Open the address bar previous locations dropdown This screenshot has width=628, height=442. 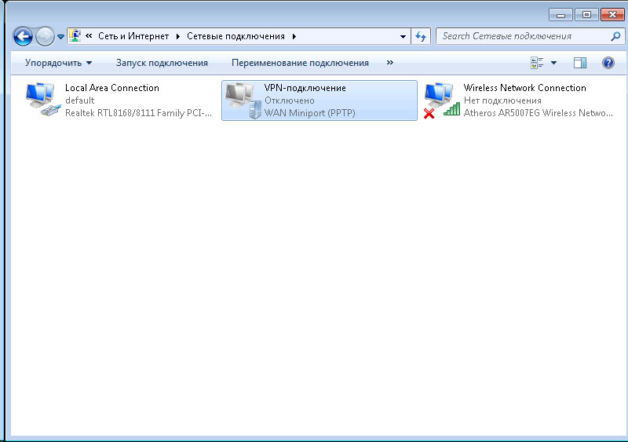403,36
